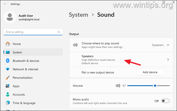Open Speakers device properties chevron
177x111 pixels.
point(168,60)
